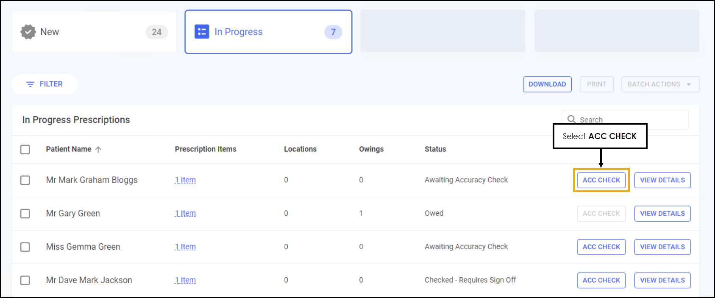Click the Download button
715x298 pixels.
(x=547, y=84)
